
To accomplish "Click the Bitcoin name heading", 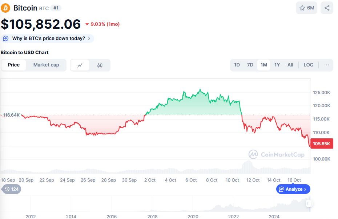I will tap(25, 8).
